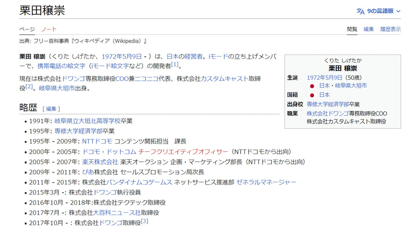Click the translate icon beside 9の言語版

[360, 11]
